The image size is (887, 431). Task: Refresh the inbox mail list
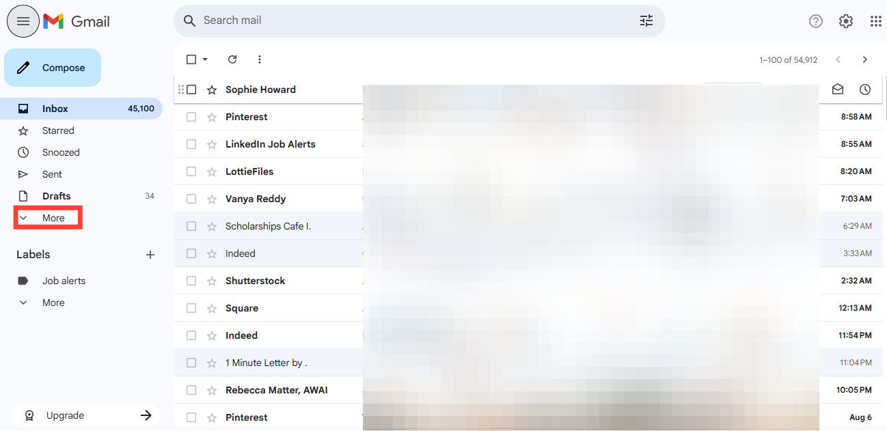[x=232, y=59]
